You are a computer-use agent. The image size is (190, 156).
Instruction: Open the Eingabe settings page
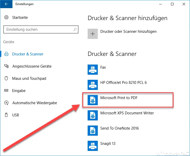tap(19, 91)
